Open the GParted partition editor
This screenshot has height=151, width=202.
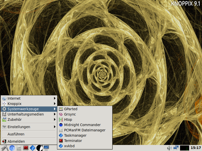click(x=85, y=109)
